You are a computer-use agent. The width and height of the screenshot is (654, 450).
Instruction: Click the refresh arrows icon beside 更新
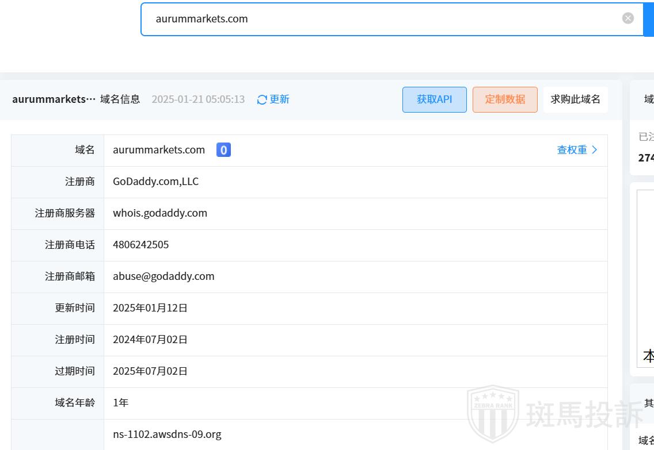coord(262,100)
